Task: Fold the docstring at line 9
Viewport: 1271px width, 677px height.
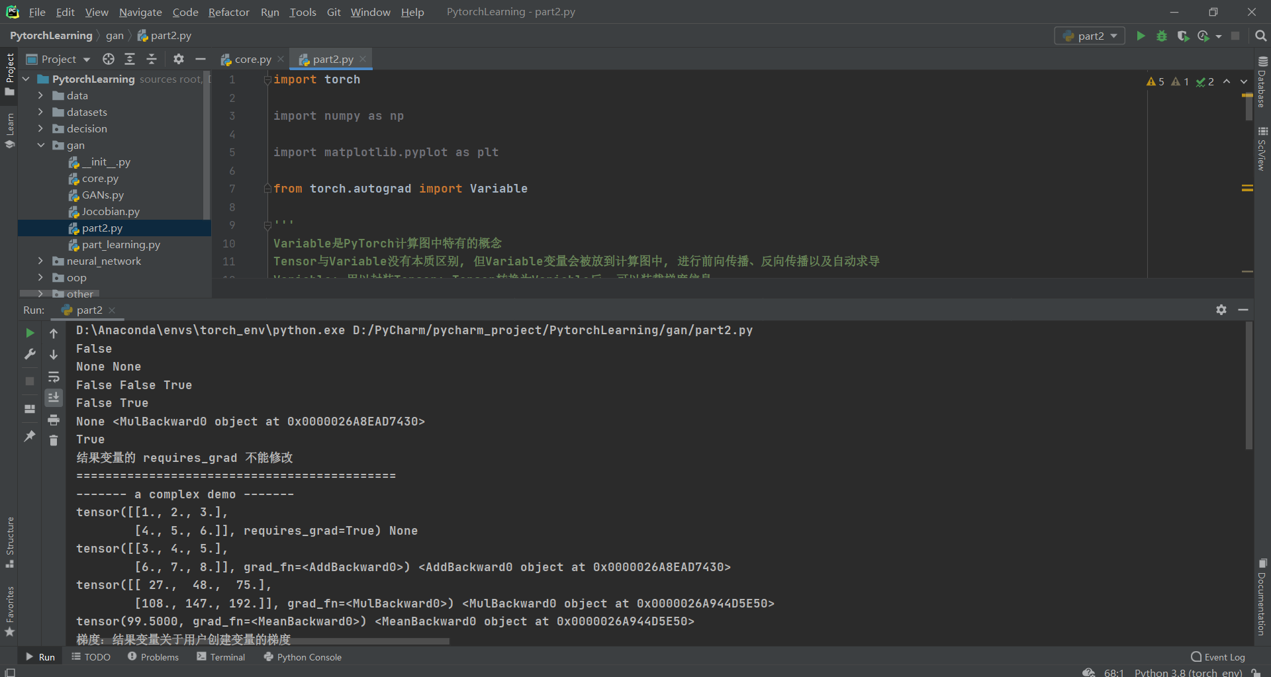Action: coord(267,225)
